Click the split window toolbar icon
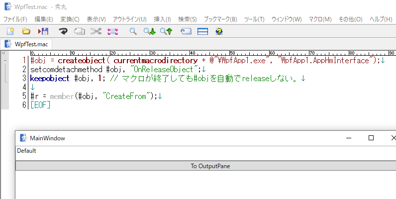Image resolution: width=396 pixels, height=199 pixels. [202, 31]
